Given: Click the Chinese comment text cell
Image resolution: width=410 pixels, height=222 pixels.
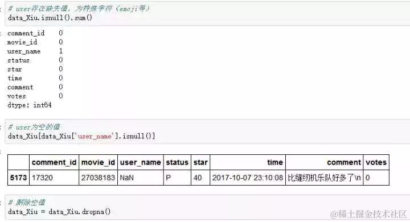Looking at the screenshot, I should pyautogui.click(x=324, y=178).
